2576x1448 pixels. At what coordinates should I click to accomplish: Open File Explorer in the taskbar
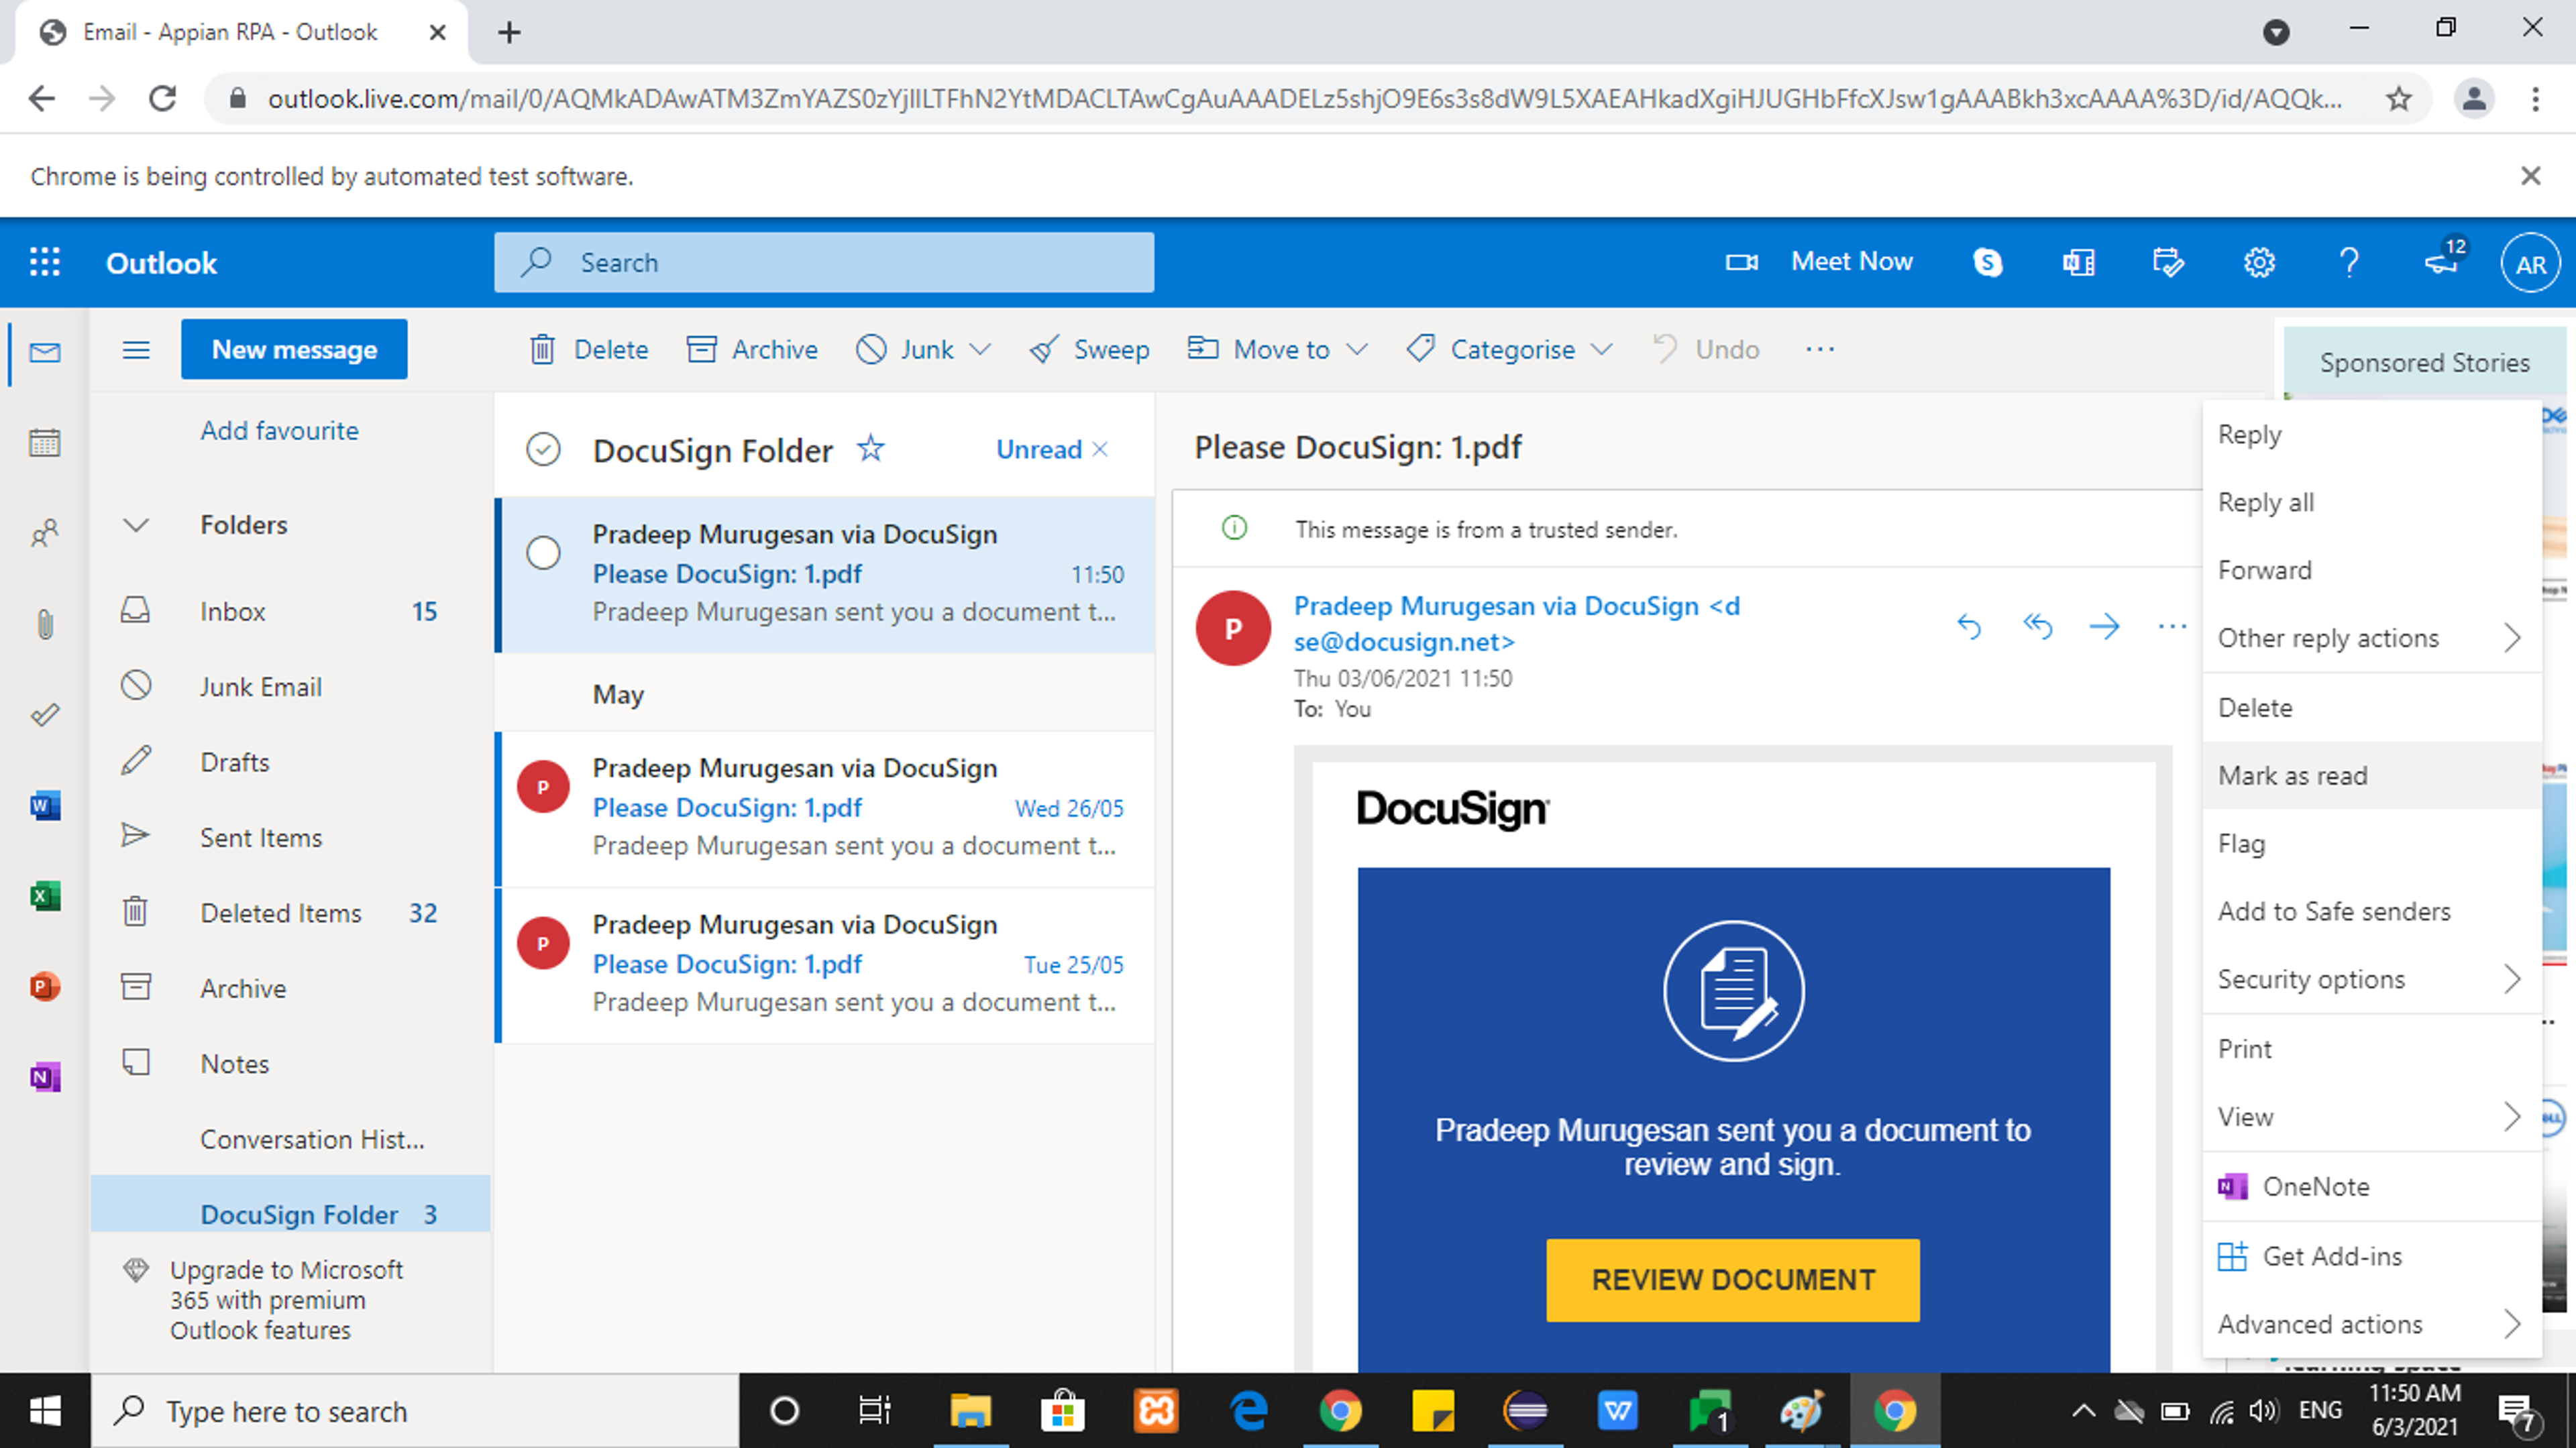tap(969, 1411)
